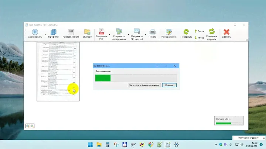The height and width of the screenshot is (149, 266).
Task: Click Запустить в фоновом режиме button
Action: click(x=144, y=85)
